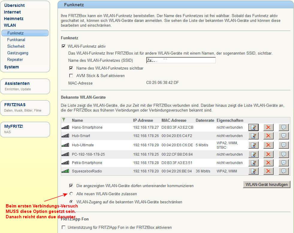Enable AVM Stick & Surf aktivieren
The height and width of the screenshot is (233, 294).
[x=71, y=76]
